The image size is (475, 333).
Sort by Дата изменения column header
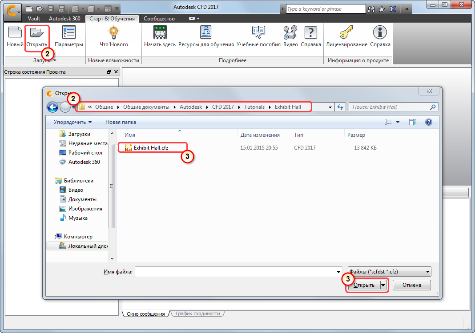click(x=260, y=135)
